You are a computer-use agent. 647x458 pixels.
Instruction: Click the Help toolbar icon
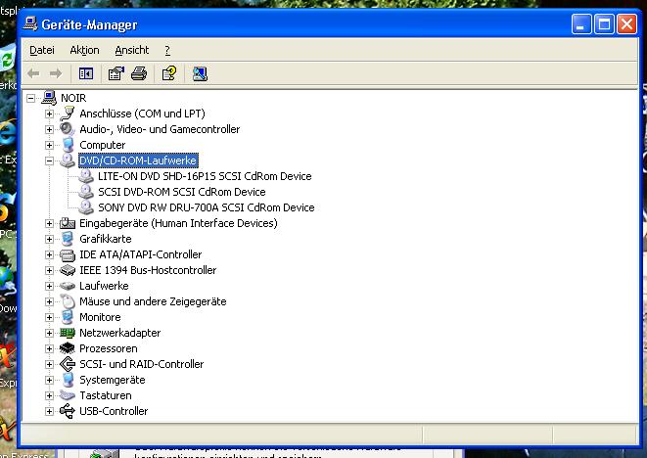(x=168, y=73)
